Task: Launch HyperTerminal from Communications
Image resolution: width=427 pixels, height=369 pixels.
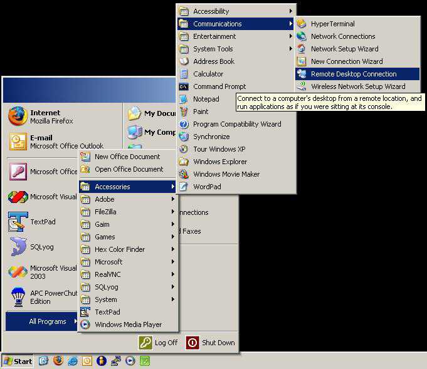Action: [357, 24]
